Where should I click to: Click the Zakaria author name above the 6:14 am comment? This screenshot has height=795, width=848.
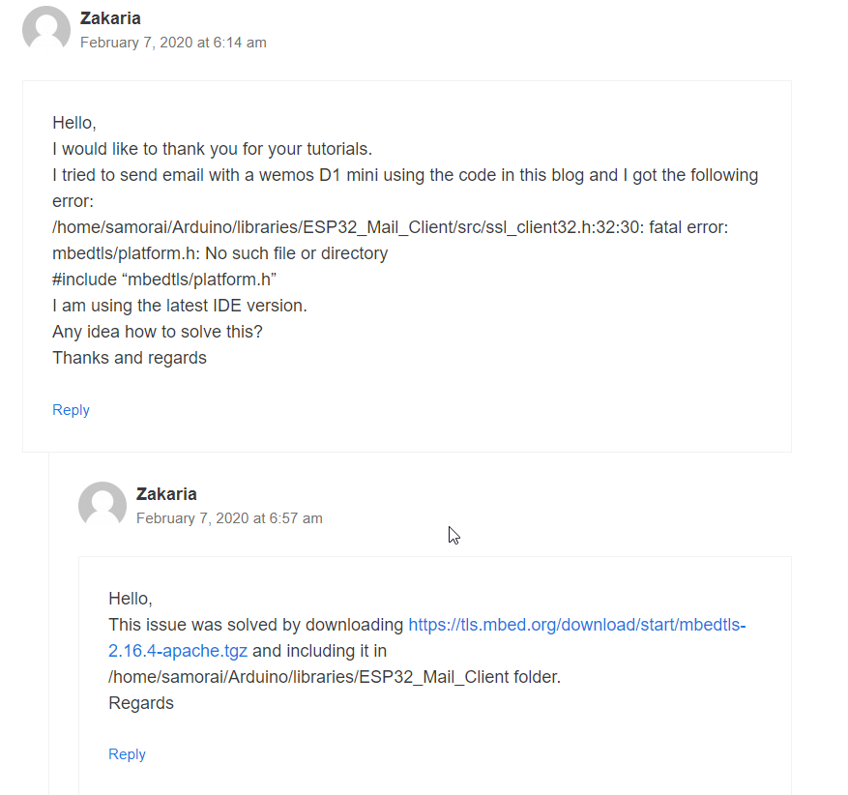[110, 18]
